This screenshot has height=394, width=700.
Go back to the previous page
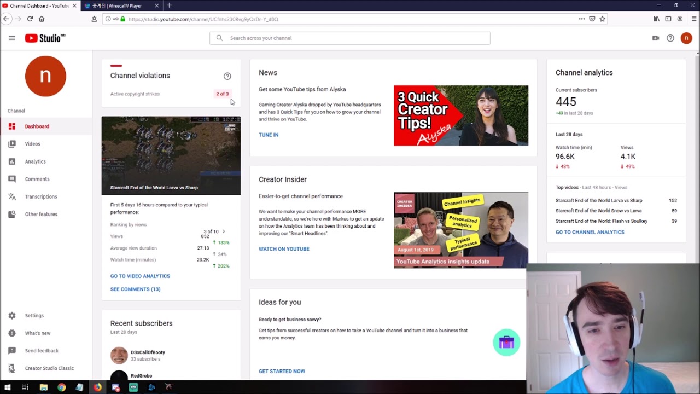coord(6,19)
